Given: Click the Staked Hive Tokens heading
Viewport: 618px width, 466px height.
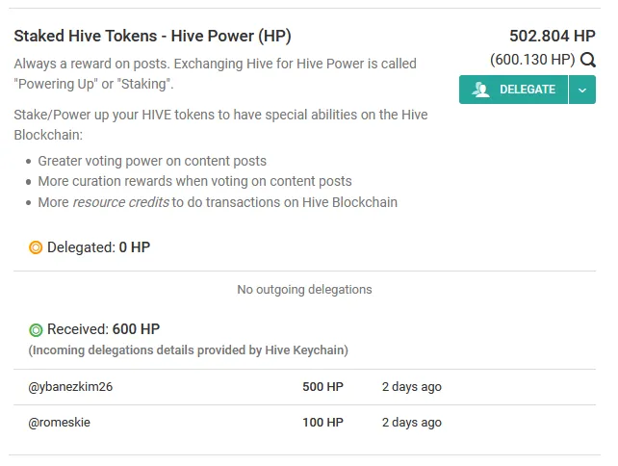Looking at the screenshot, I should (x=152, y=36).
